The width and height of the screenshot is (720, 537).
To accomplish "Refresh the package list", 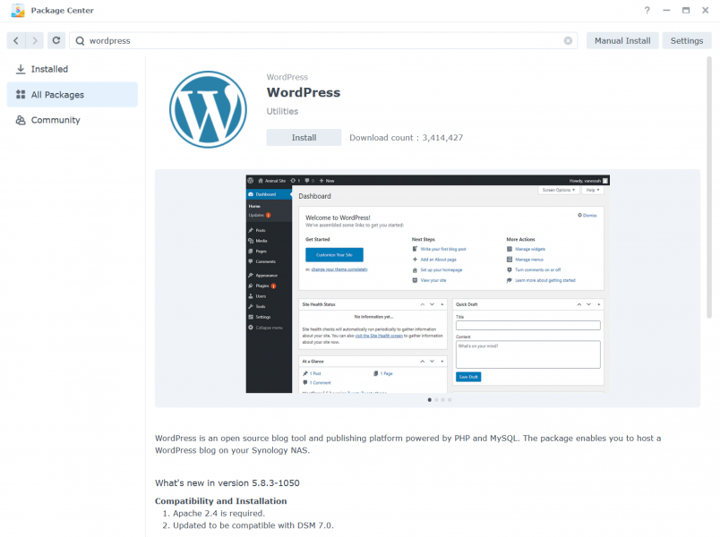I will [56, 40].
